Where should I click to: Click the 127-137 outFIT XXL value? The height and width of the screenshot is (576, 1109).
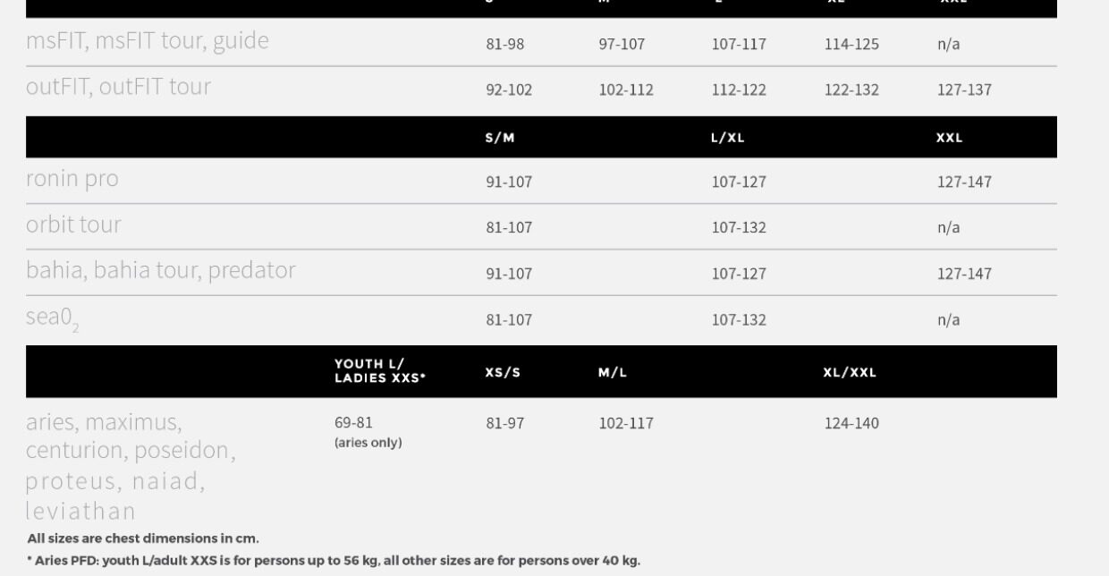pos(963,89)
